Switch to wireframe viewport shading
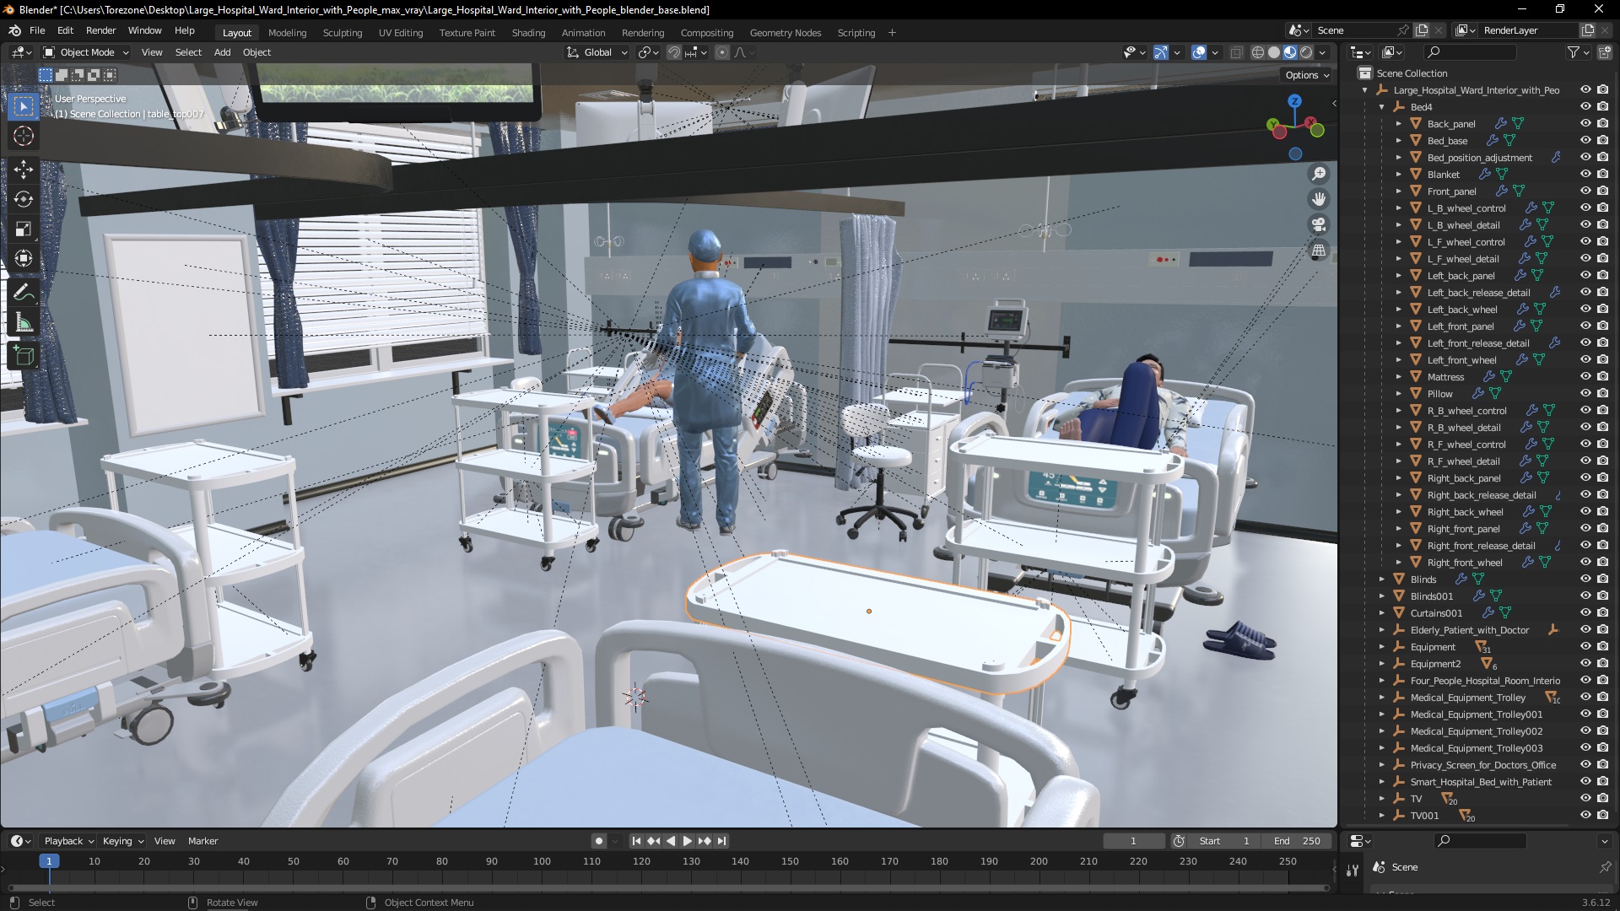Viewport: 1620px width, 911px height. (1258, 52)
